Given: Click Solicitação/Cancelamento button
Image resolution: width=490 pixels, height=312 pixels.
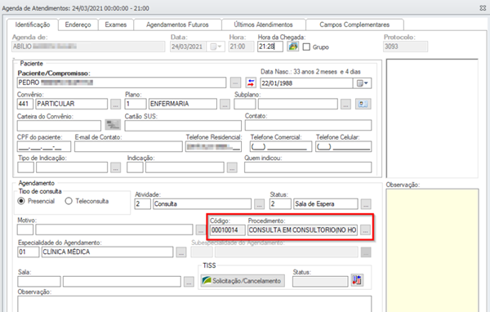Looking at the screenshot, I should [243, 281].
